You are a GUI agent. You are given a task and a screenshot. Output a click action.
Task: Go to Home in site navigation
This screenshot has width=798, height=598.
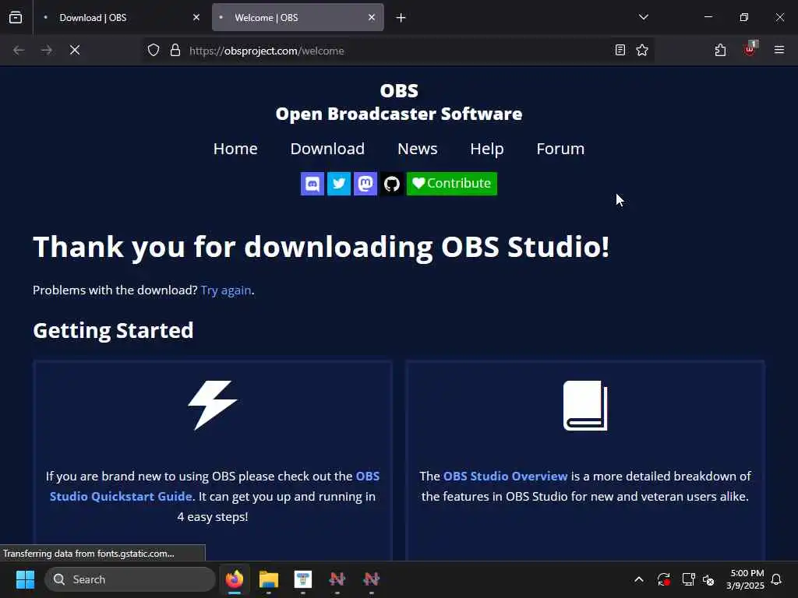(x=235, y=149)
